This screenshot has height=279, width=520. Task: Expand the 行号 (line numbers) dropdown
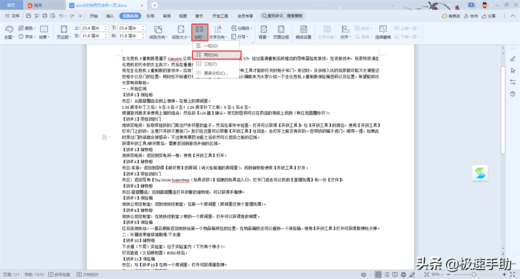[x=242, y=37]
